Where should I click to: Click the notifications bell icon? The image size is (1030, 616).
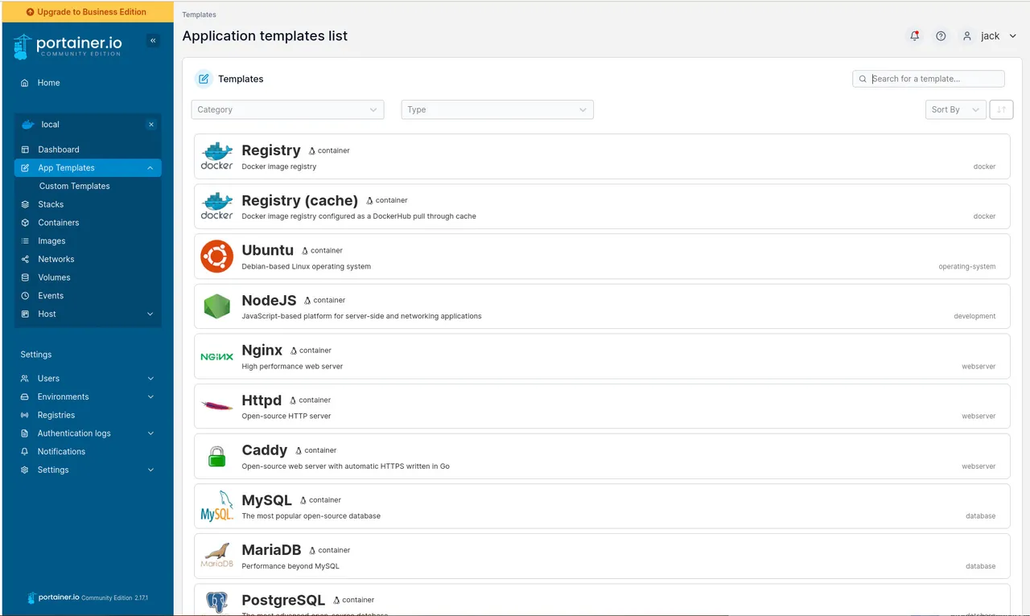coord(914,36)
